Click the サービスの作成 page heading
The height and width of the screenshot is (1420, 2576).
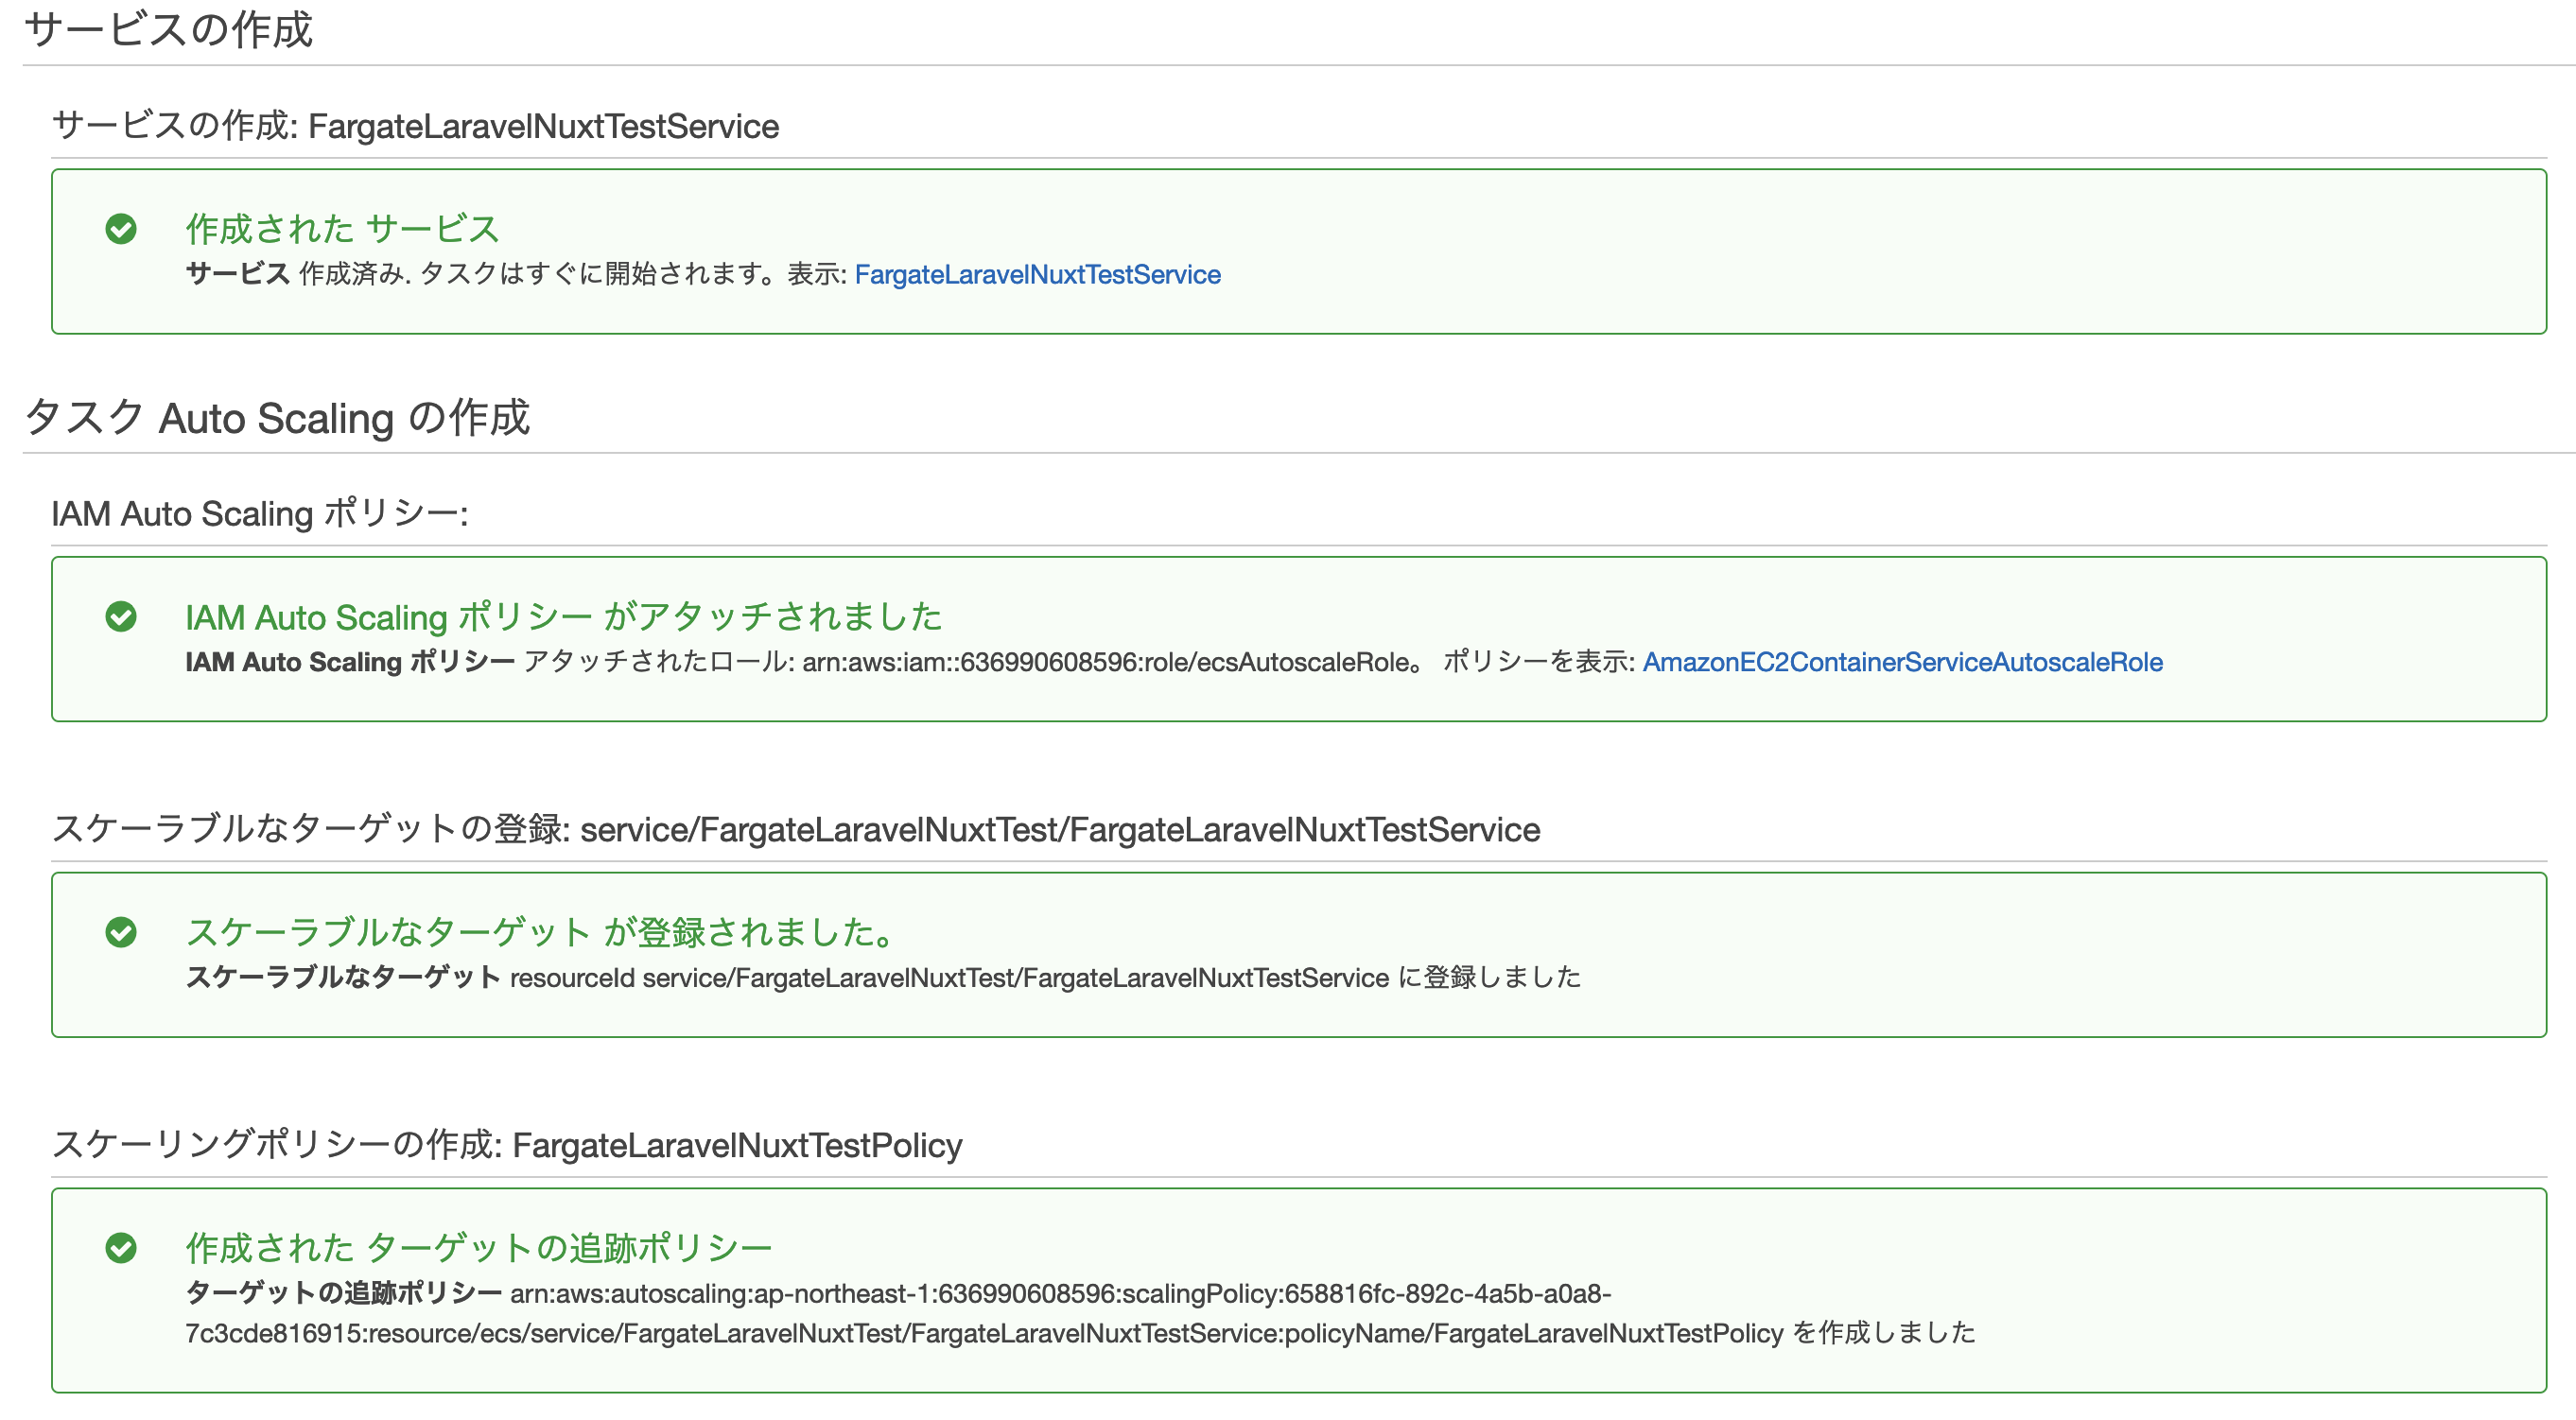pos(168,30)
